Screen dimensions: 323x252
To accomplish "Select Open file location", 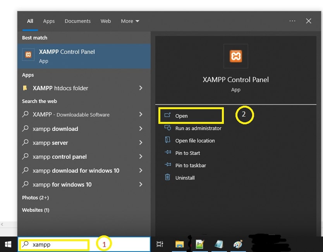I will point(195,141).
